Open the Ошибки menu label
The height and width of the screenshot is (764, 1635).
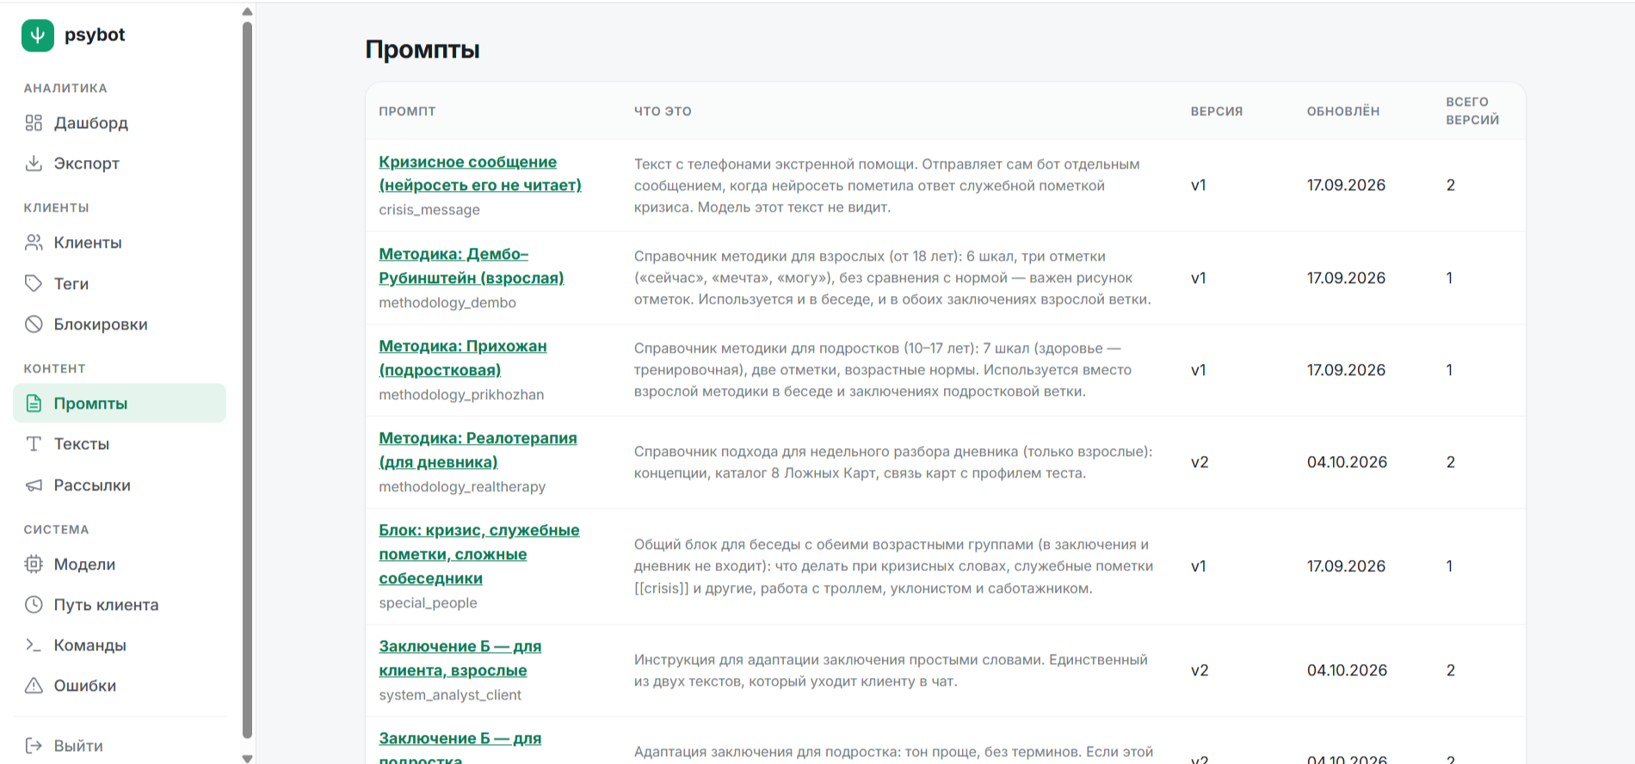point(85,686)
